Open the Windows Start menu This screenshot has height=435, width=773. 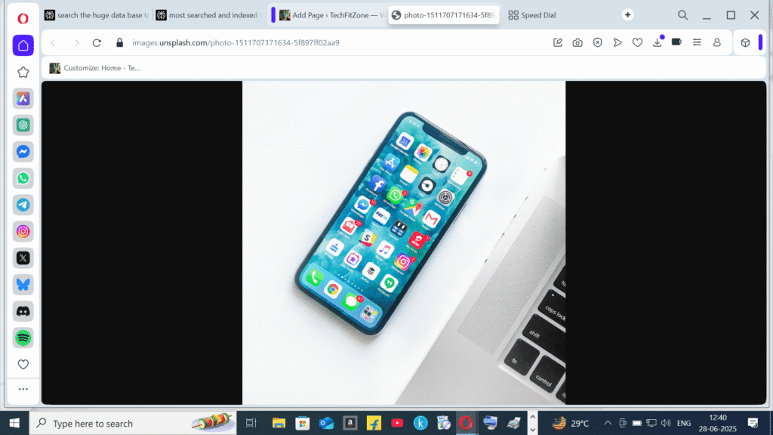click(x=14, y=423)
